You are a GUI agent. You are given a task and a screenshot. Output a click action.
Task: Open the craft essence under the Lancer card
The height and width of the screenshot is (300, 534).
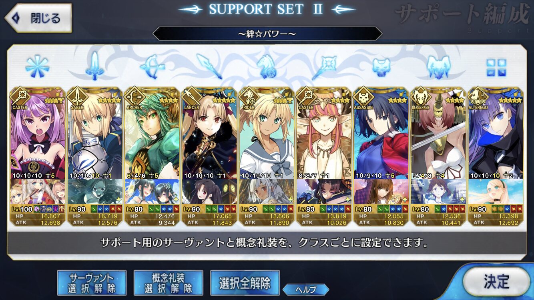pyautogui.click(x=209, y=192)
